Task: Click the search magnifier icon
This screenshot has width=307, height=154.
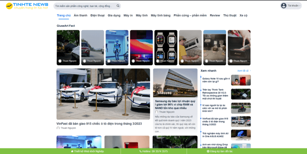Action: 118,6
